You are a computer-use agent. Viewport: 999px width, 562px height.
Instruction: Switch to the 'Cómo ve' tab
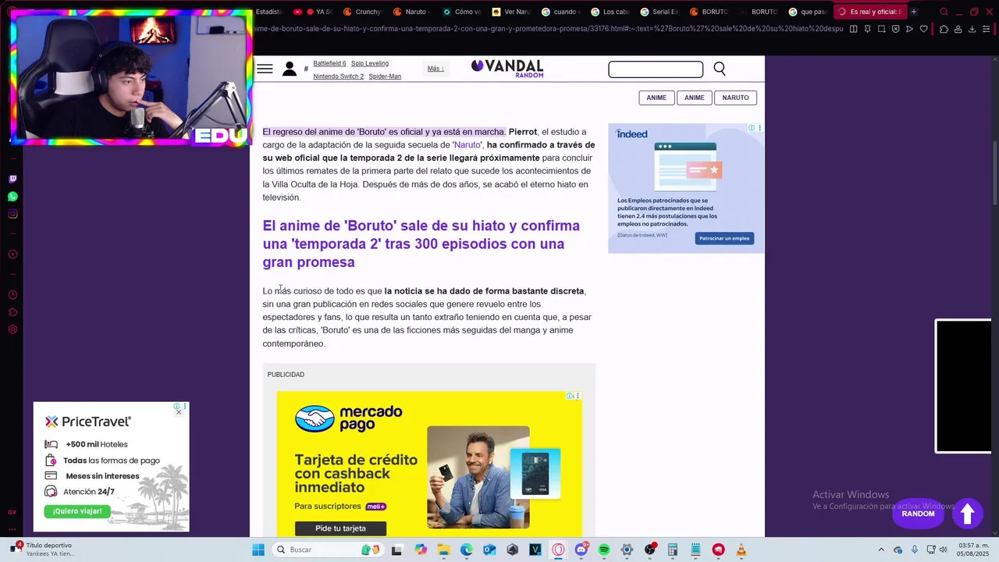(x=462, y=12)
